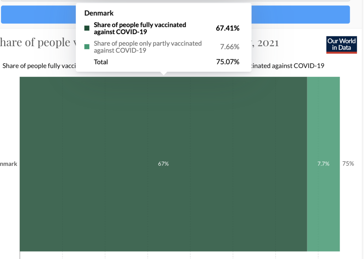Click "Share of people fully vaccinated" tooltip text
Viewport: 364px width, 259px height.
tap(140, 25)
